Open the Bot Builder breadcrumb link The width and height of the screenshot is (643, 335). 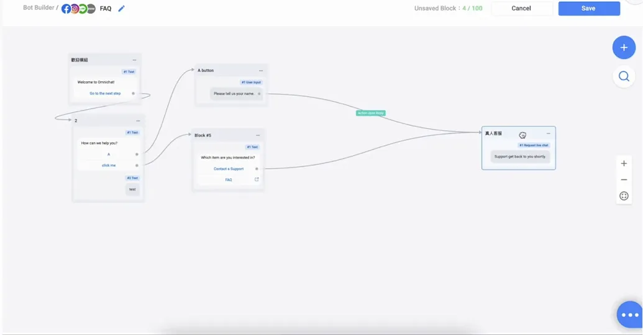pyautogui.click(x=39, y=8)
